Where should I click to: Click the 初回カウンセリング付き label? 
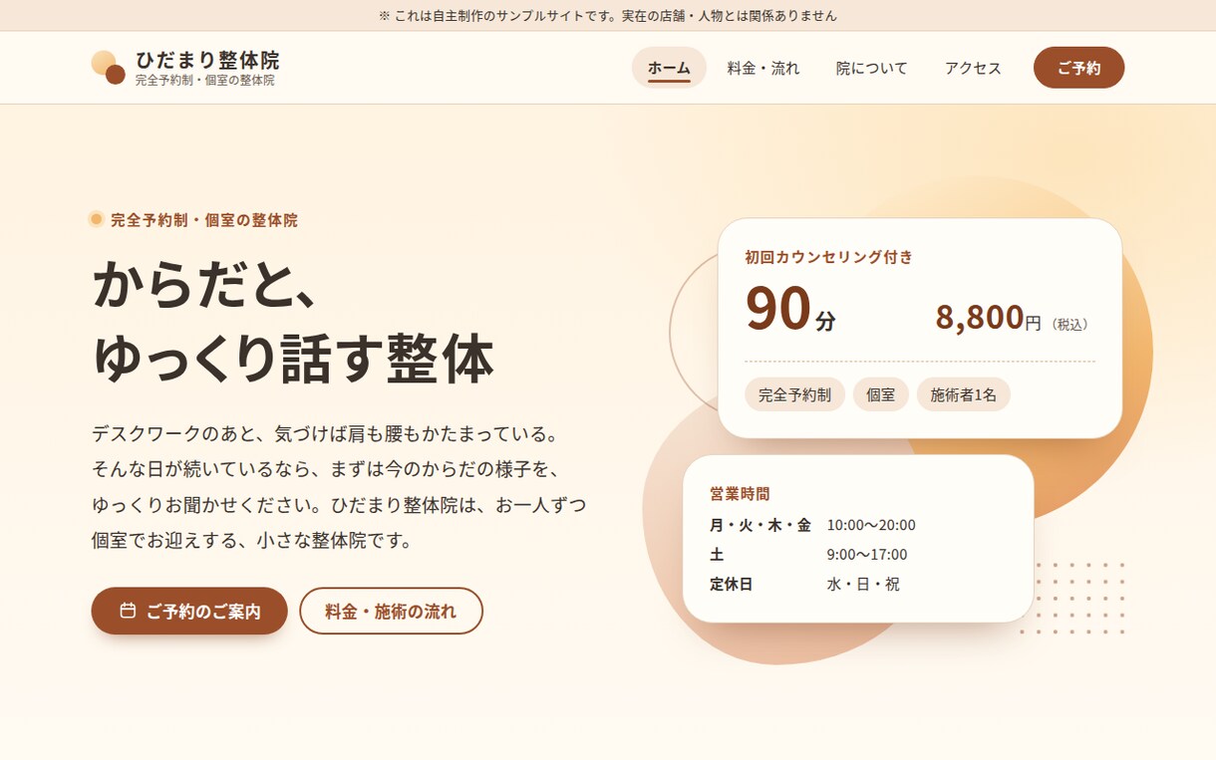[x=829, y=257]
